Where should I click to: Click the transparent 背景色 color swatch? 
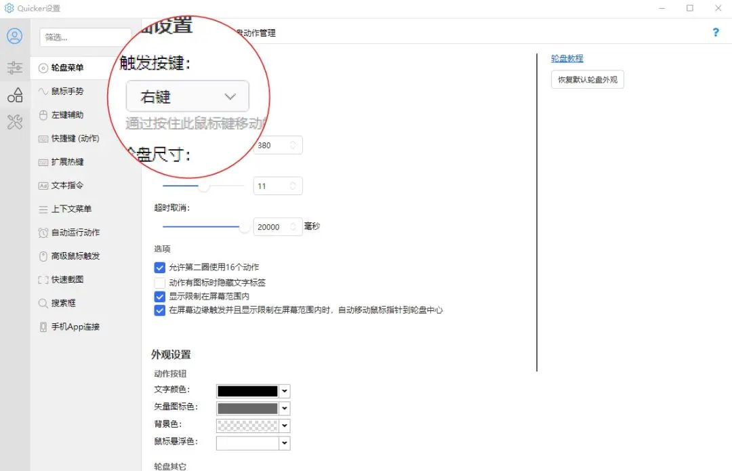[x=247, y=425]
